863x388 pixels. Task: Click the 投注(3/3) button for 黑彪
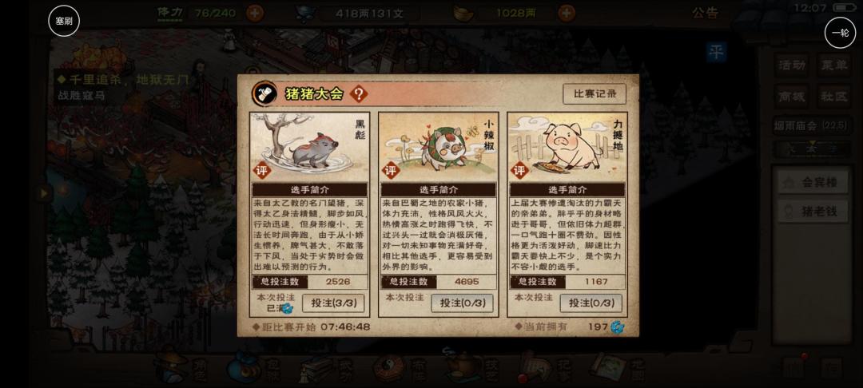click(x=333, y=303)
